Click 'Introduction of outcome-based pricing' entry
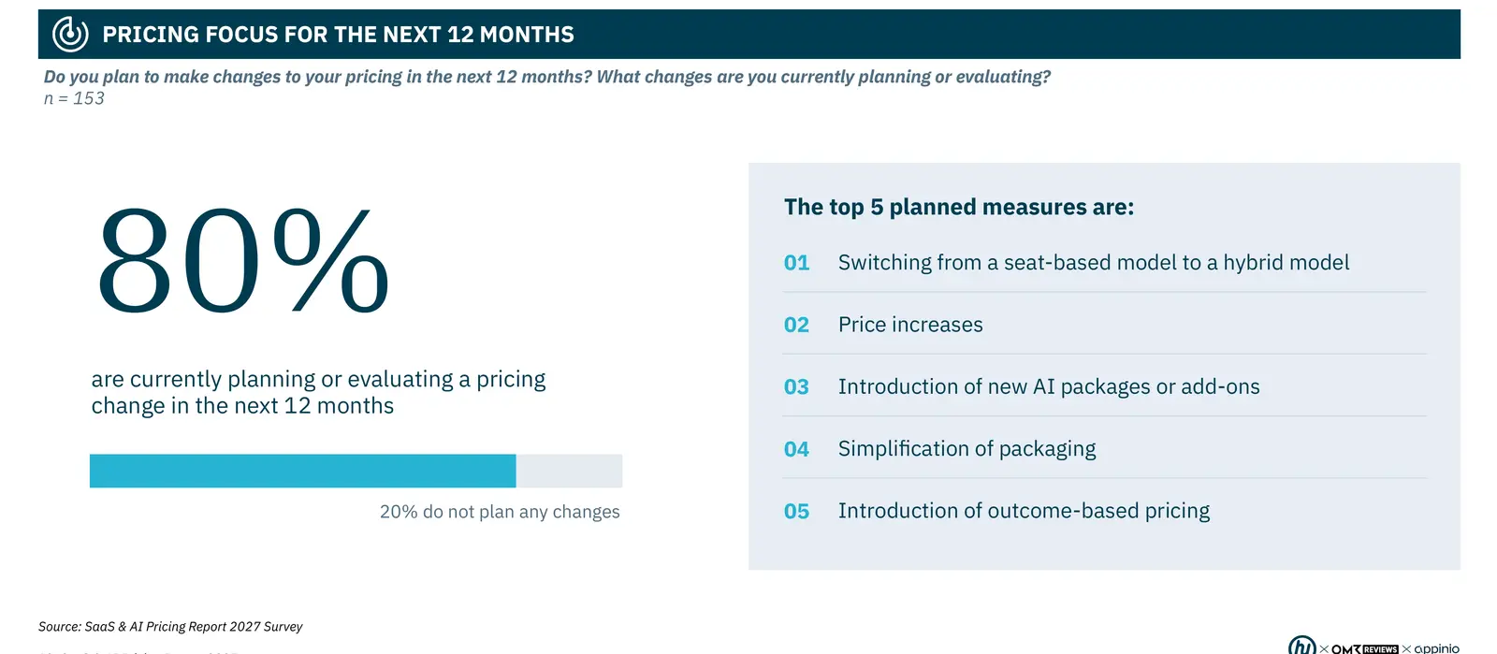Screen dimensions: 1497x654 click(x=1024, y=511)
